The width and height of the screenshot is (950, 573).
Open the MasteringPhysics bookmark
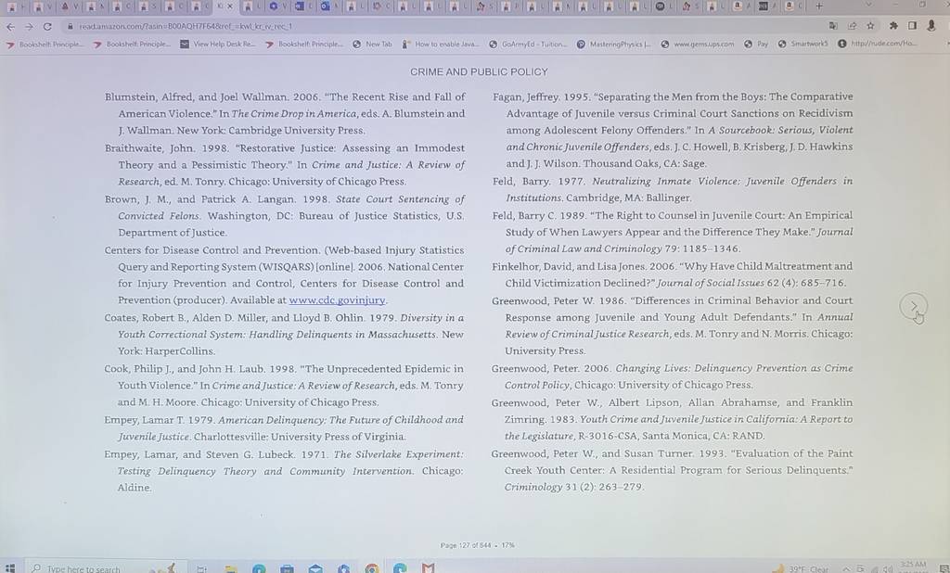(x=614, y=45)
